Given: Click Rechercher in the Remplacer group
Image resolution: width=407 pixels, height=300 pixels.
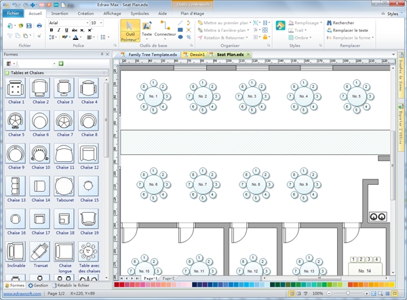Looking at the screenshot, I should [343, 22].
